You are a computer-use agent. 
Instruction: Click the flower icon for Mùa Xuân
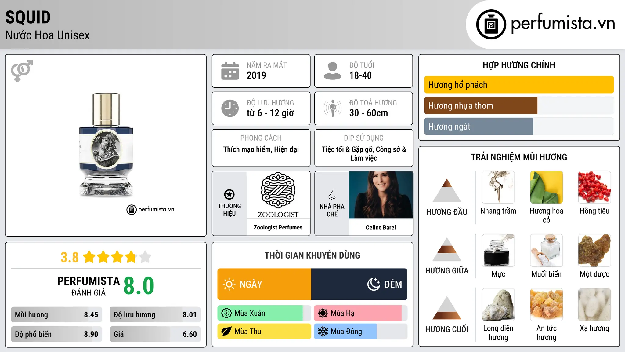pyautogui.click(x=226, y=313)
